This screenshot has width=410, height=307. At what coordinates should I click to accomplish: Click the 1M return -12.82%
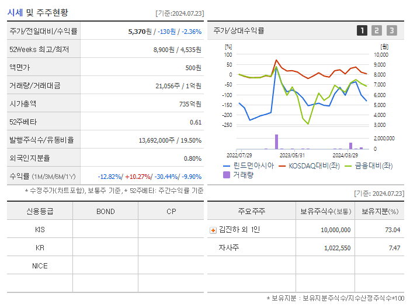tap(109, 177)
